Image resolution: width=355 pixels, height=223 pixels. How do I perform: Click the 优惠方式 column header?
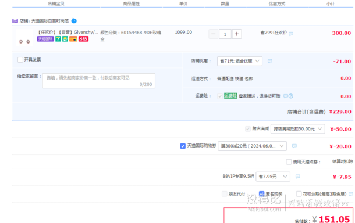click(277, 3)
